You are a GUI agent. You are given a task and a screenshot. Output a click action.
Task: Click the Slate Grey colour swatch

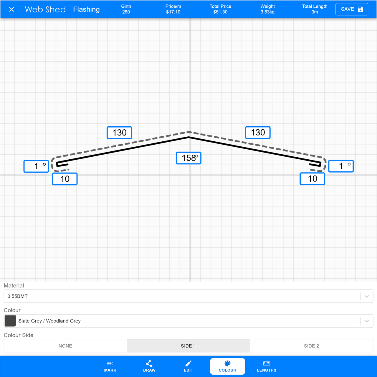(10, 321)
